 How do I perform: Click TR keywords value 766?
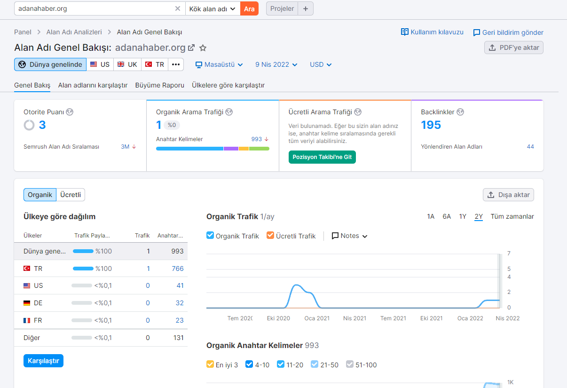pos(178,269)
